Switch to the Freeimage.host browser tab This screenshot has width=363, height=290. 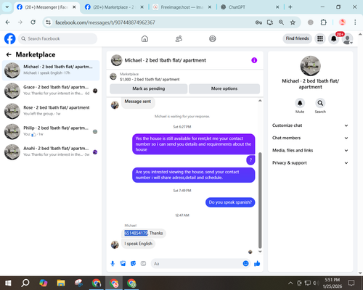tap(181, 7)
